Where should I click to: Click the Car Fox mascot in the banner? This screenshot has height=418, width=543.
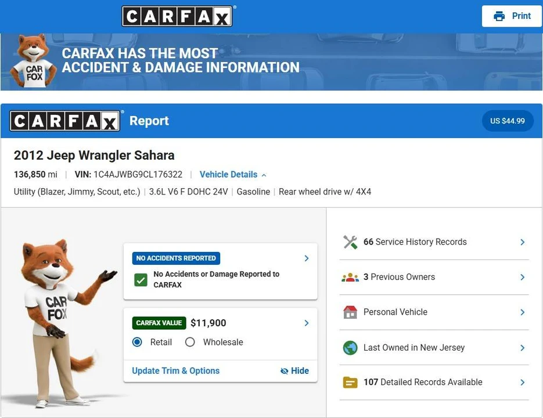point(33,60)
